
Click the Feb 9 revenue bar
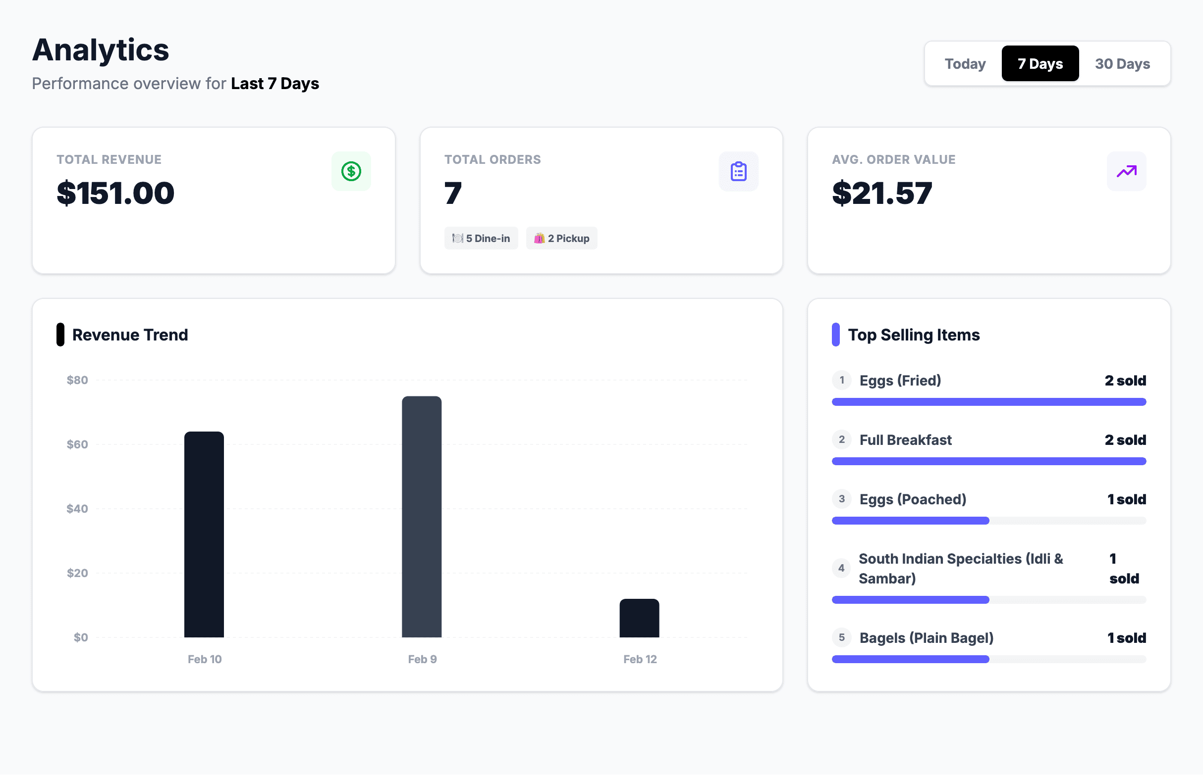coord(422,517)
